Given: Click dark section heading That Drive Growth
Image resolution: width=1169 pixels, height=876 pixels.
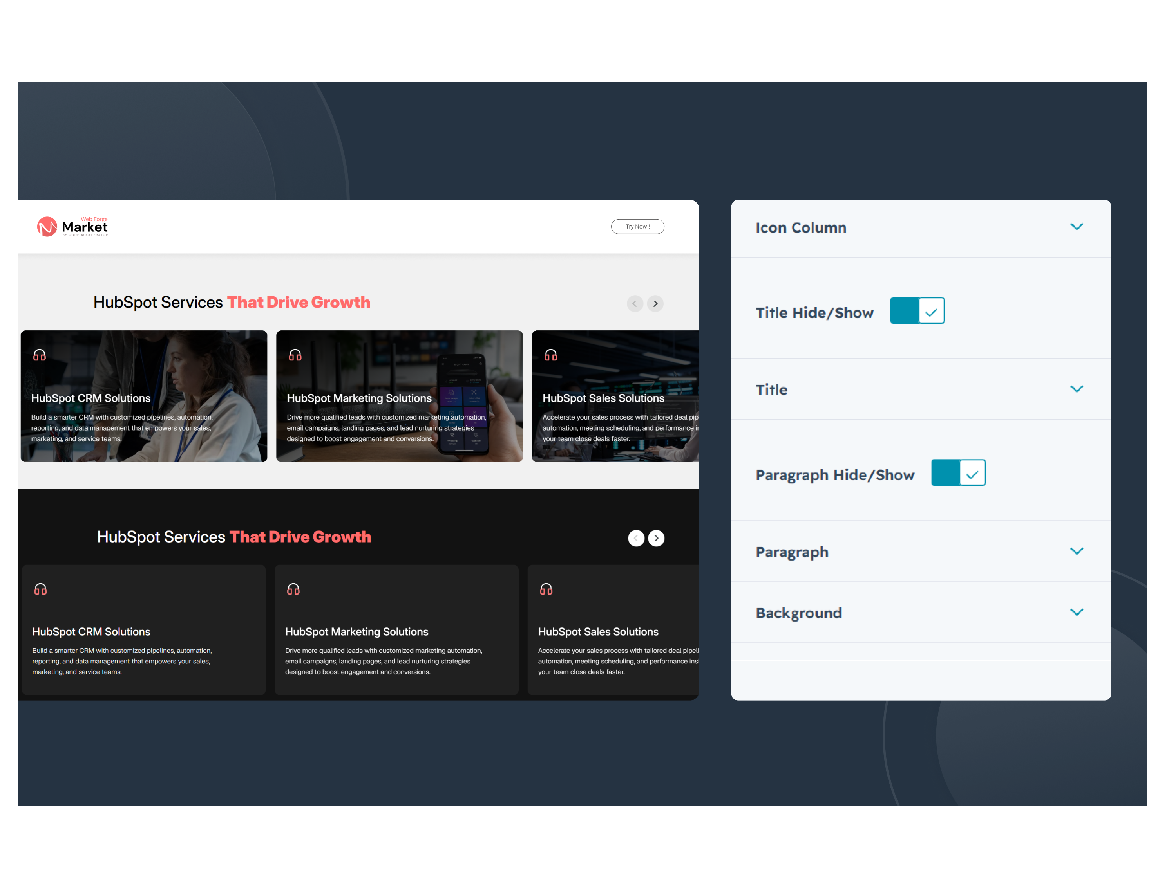Looking at the screenshot, I should click(300, 537).
